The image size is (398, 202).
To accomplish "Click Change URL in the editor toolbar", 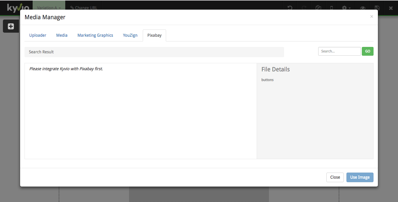I will [84, 8].
